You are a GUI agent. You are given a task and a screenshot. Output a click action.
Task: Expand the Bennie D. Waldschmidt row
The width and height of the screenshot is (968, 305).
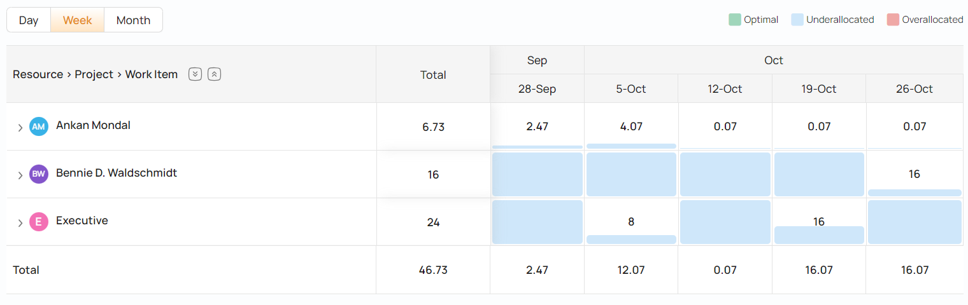click(20, 175)
